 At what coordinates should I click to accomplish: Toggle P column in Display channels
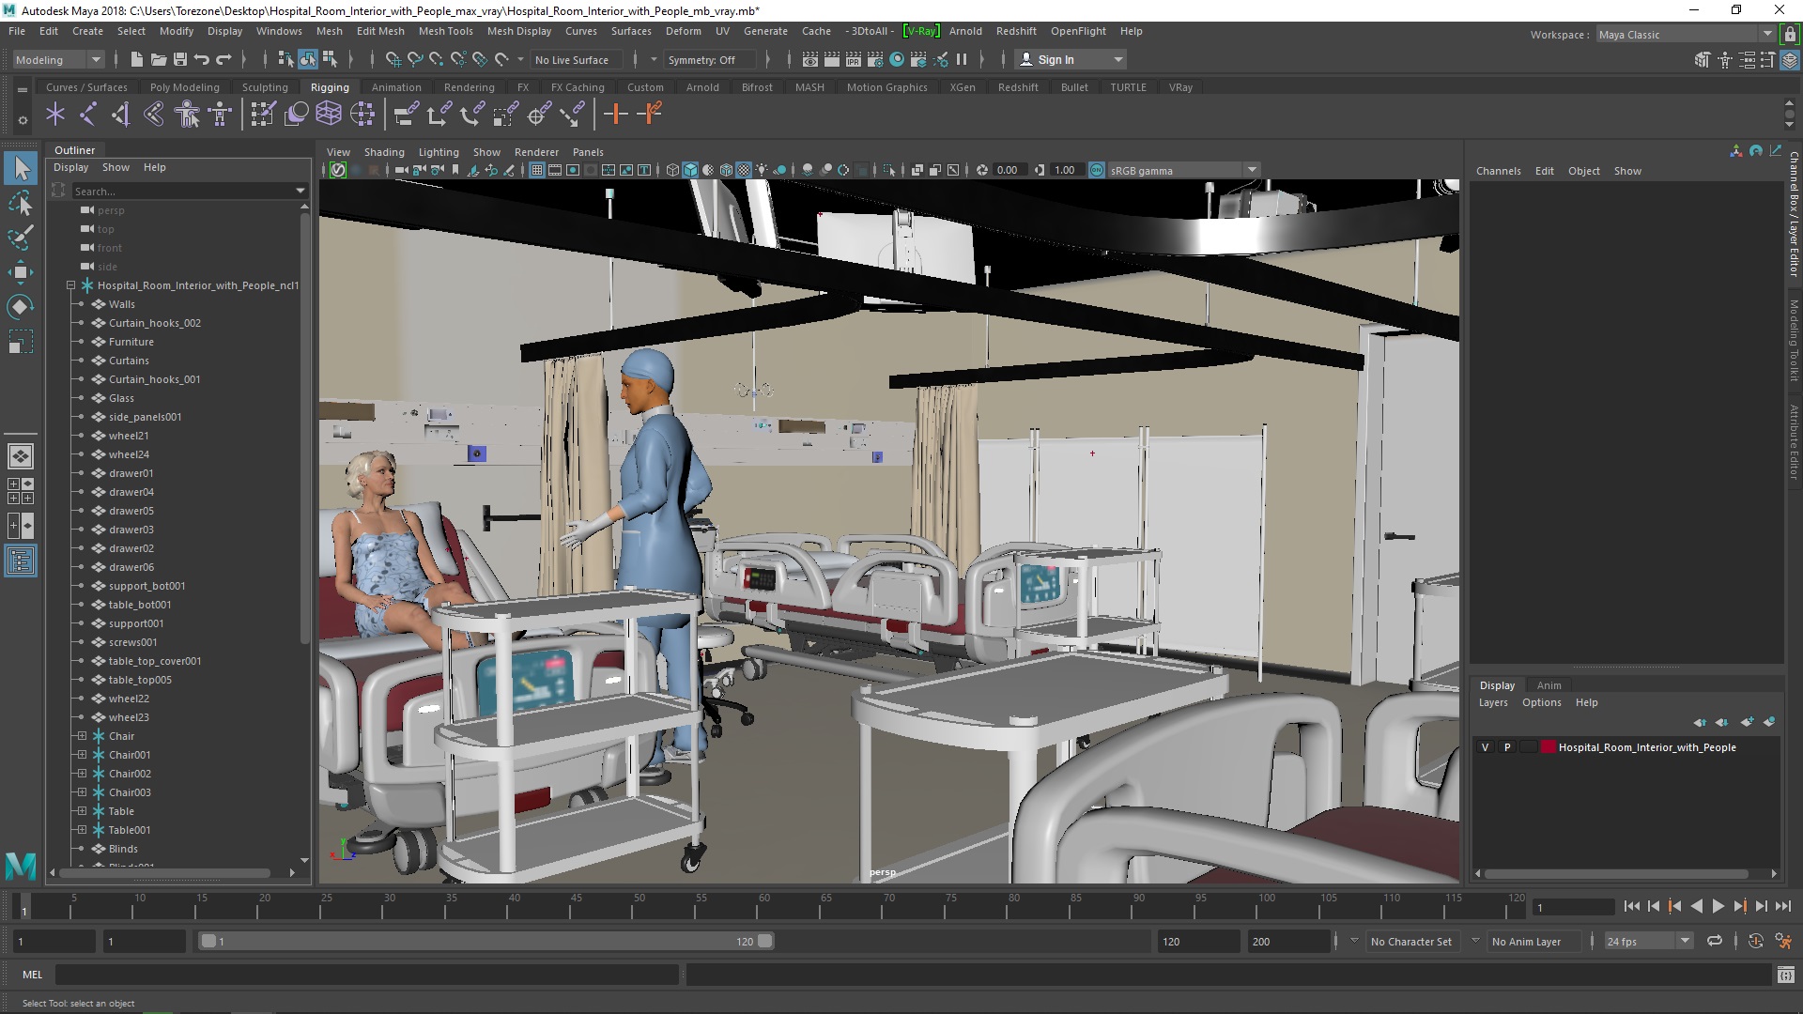pyautogui.click(x=1508, y=746)
